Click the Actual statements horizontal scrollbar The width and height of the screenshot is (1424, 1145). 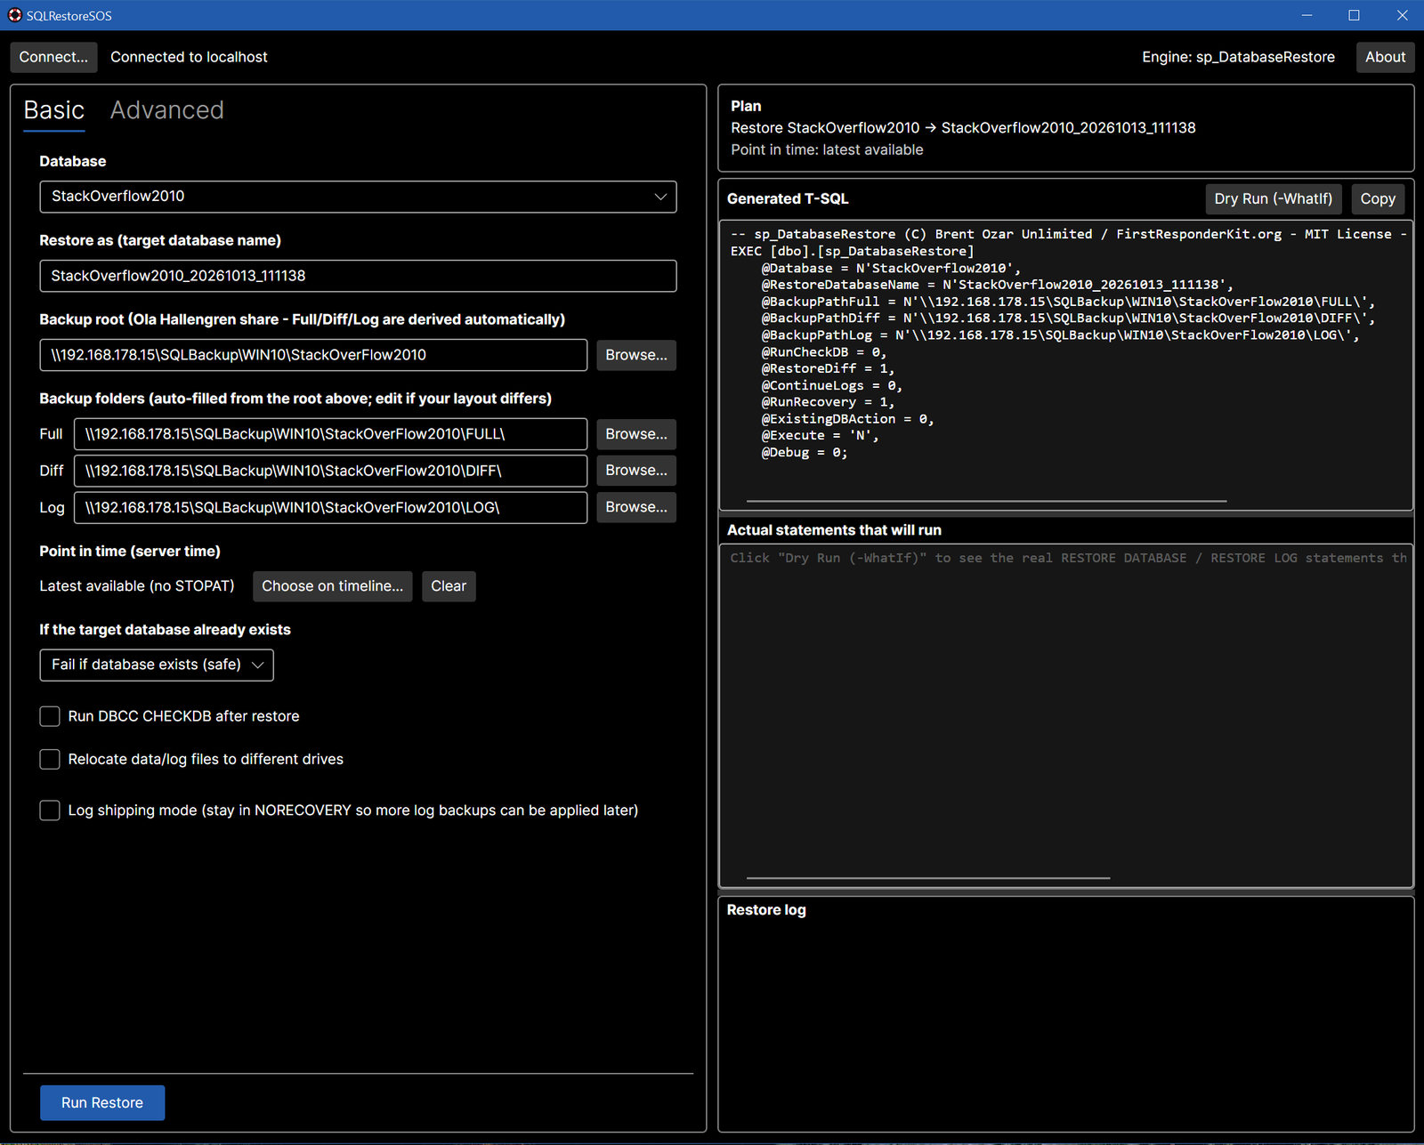(927, 878)
